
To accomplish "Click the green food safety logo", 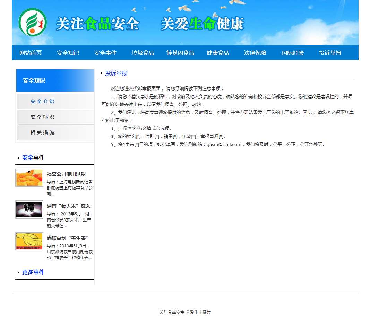I will tap(33, 22).
